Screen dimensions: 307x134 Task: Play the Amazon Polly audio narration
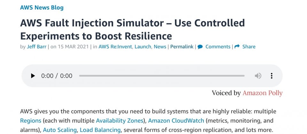click(33, 76)
